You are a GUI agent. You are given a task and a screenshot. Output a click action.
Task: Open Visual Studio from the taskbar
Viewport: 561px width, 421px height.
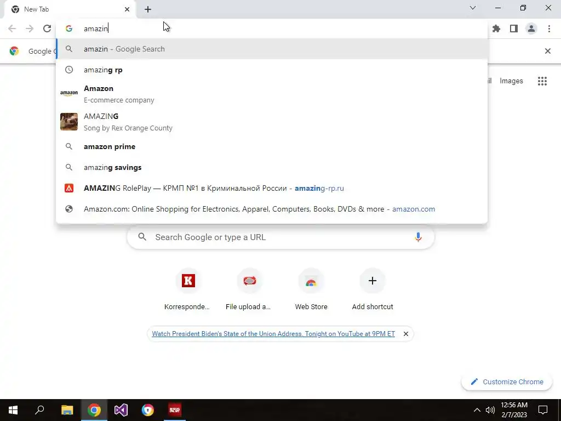pyautogui.click(x=121, y=410)
